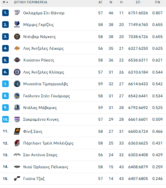Image resolution: width=166 pixels, height=188 pixels.
Task: Open the Σαν Αντόνιο Σπερς team link
Action: tap(40, 155)
